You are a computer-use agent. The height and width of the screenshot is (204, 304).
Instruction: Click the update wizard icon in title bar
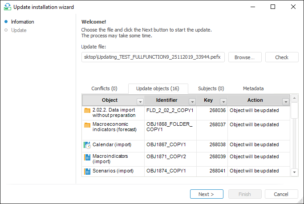tap(7, 7)
